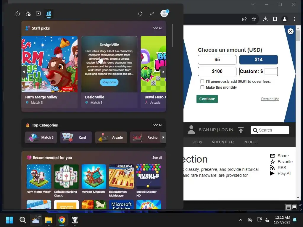303x227 pixels.
Task: Click SIGN UP | LOG IN link
Action: 216,130
